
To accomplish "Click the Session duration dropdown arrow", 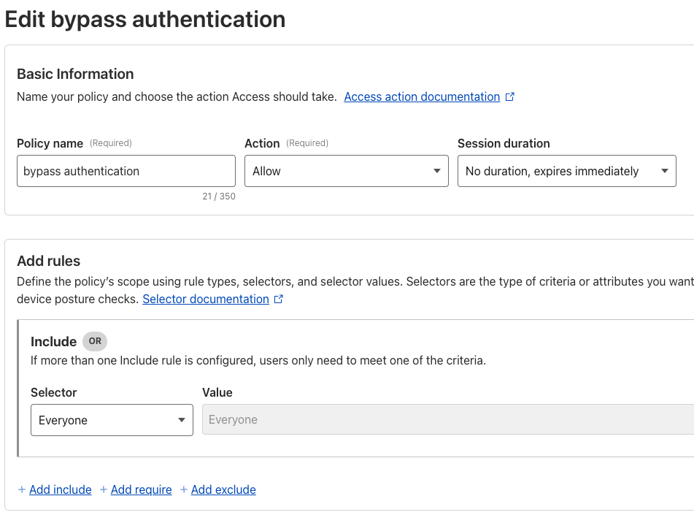I will (664, 171).
